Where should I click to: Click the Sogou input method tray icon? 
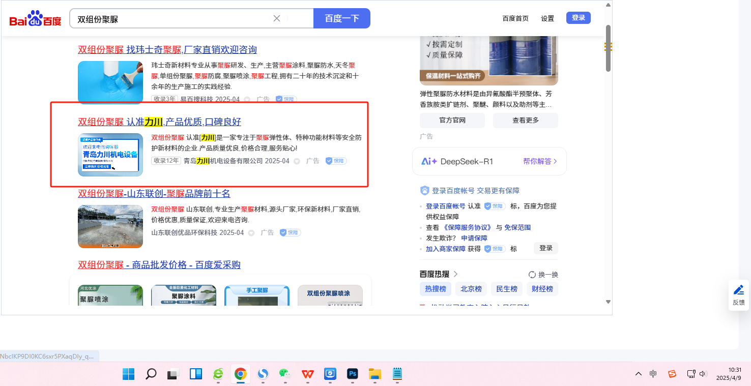tap(672, 374)
